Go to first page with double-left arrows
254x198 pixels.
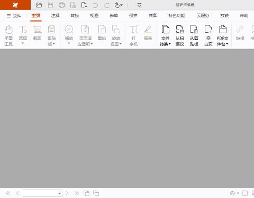pyautogui.click(x=8, y=193)
